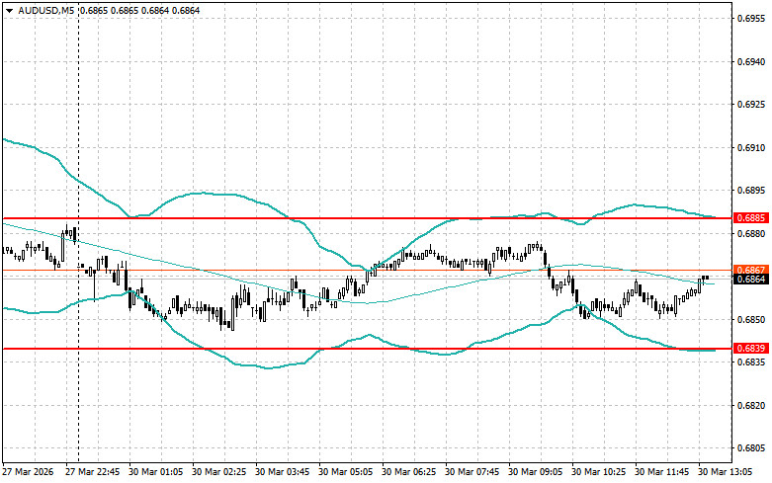Click the 30 Mar 13:05 time label
Screen dimensions: 772x483
click(726, 472)
